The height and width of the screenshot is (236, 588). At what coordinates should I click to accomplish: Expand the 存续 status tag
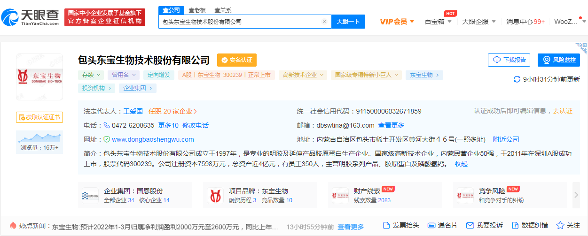90,75
